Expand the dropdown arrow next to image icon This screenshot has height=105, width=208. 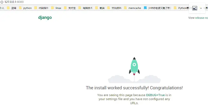click(x=201, y=8)
